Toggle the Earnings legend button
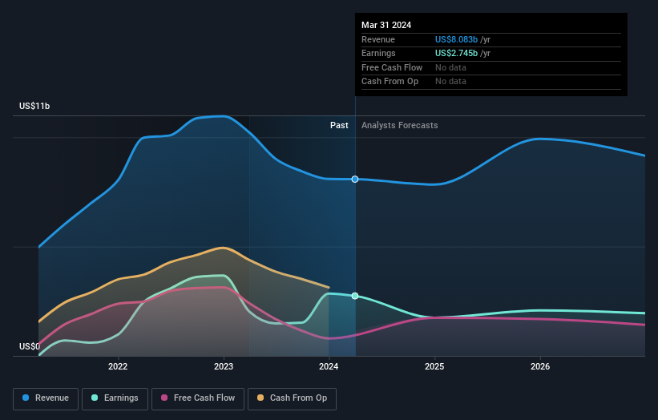 tap(115, 398)
